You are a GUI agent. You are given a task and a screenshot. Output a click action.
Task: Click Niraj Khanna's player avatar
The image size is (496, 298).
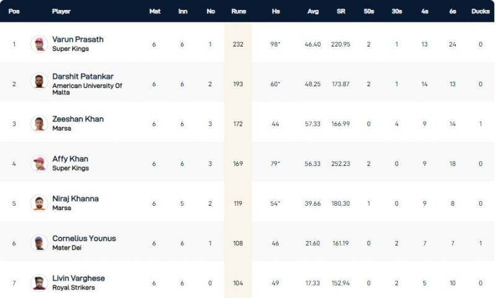click(x=39, y=203)
